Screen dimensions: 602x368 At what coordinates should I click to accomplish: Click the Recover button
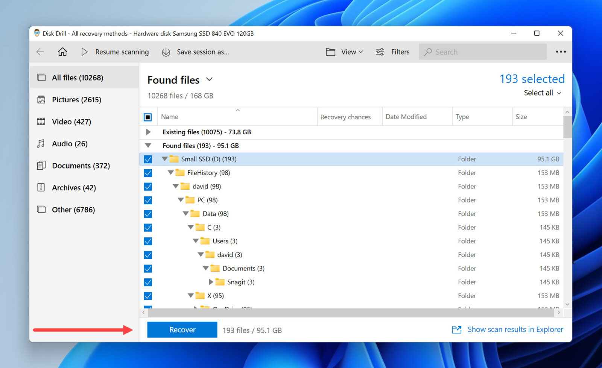pyautogui.click(x=182, y=329)
